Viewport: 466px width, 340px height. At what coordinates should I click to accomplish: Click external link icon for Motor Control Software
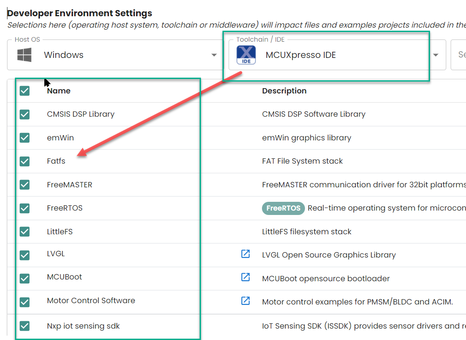(x=245, y=301)
